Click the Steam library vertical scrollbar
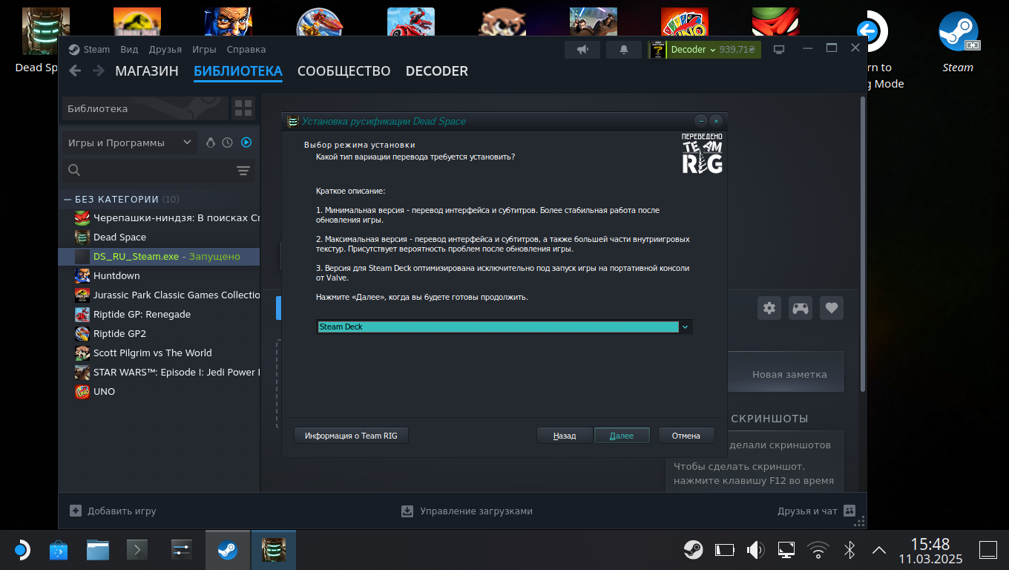Image resolution: width=1009 pixels, height=570 pixels. pyautogui.click(x=862, y=245)
